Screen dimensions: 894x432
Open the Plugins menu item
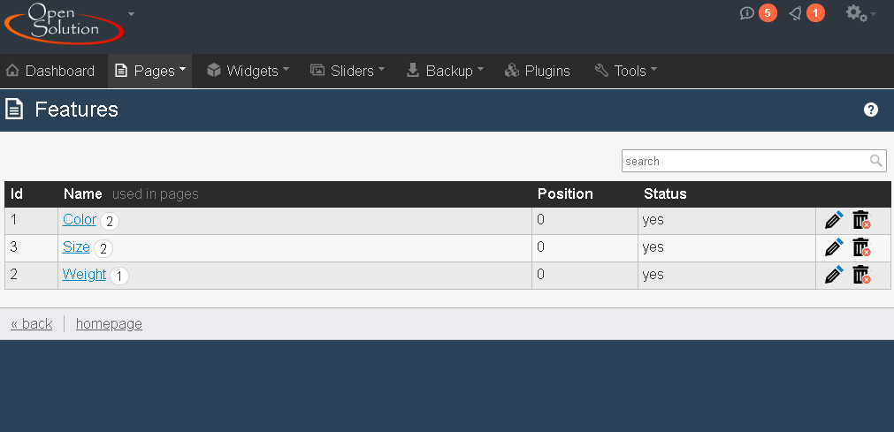point(537,71)
